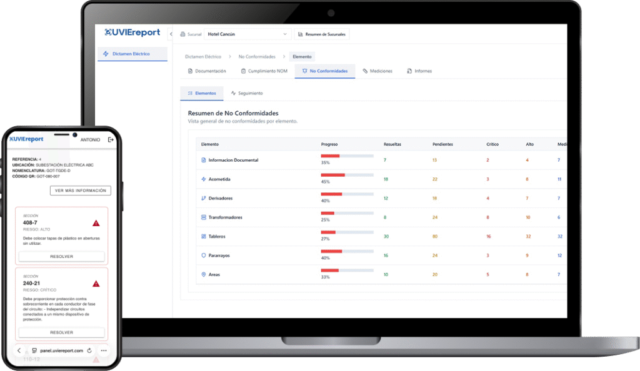Click the location pin icon beside Areas
The width and height of the screenshot is (640, 371).
point(203,275)
